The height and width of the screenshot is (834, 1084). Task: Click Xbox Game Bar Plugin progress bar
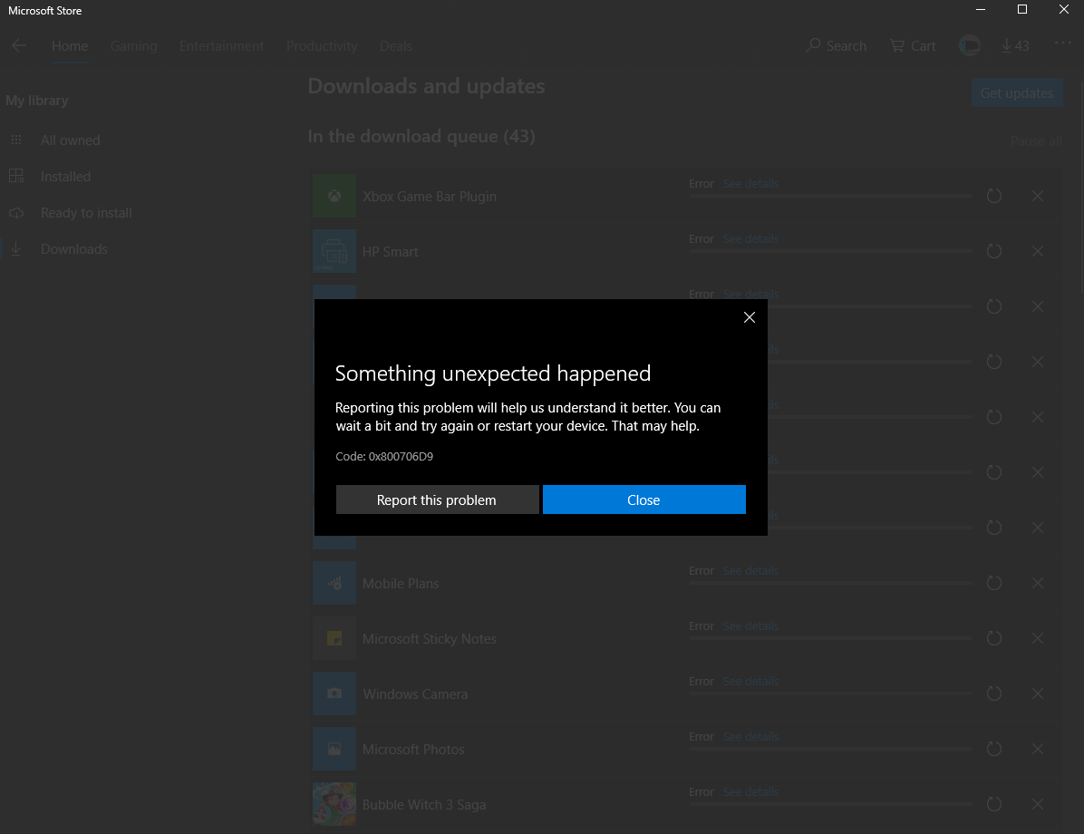click(x=830, y=196)
